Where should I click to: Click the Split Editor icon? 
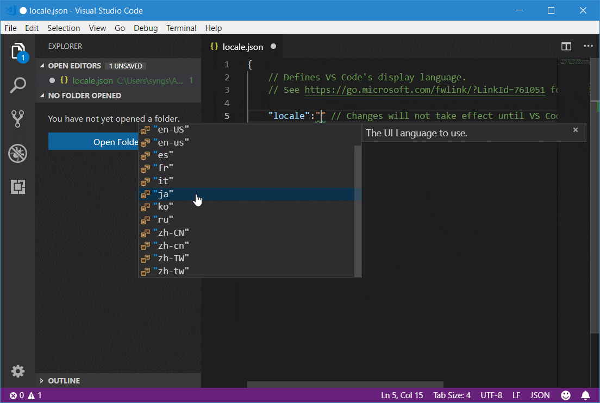(566, 46)
